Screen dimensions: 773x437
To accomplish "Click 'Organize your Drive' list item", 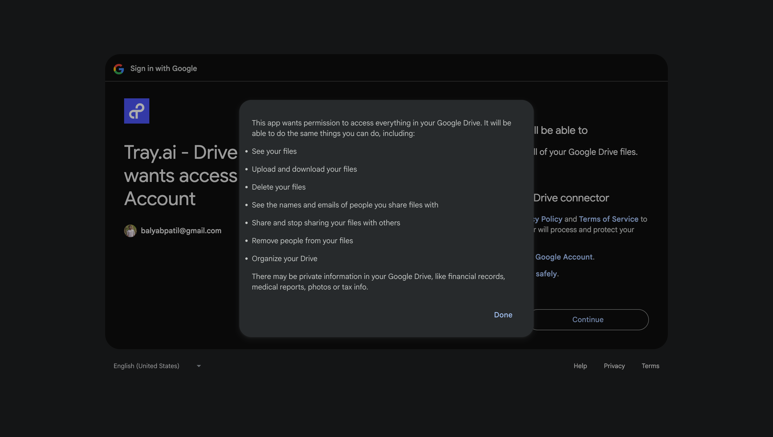I will pos(284,258).
